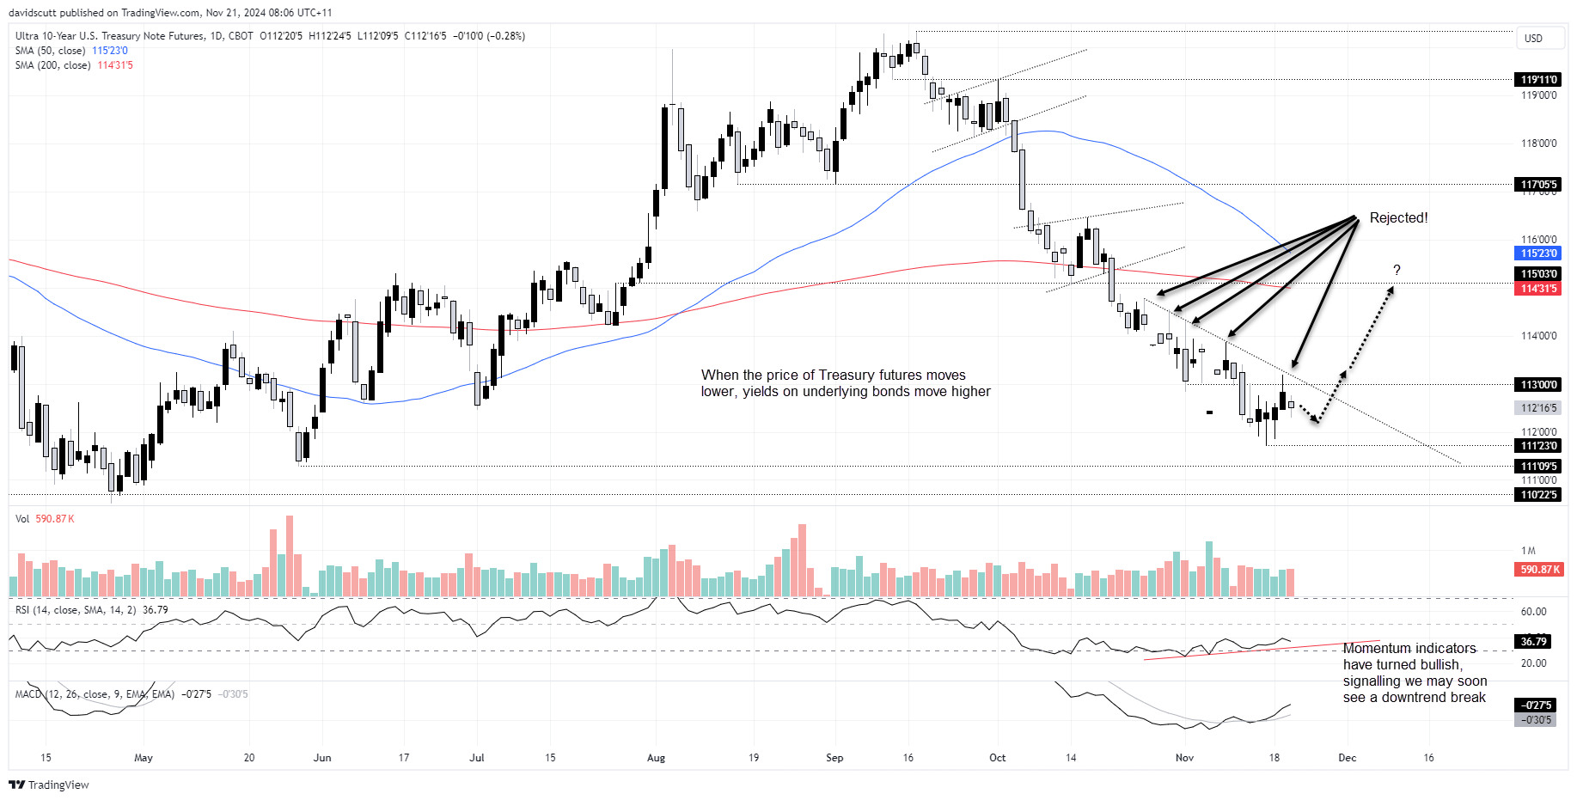Click the 111'23'0 price label
The width and height of the screenshot is (1577, 800).
[1537, 446]
